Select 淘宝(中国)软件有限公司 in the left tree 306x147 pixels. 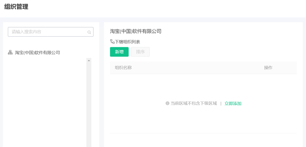click(x=37, y=52)
